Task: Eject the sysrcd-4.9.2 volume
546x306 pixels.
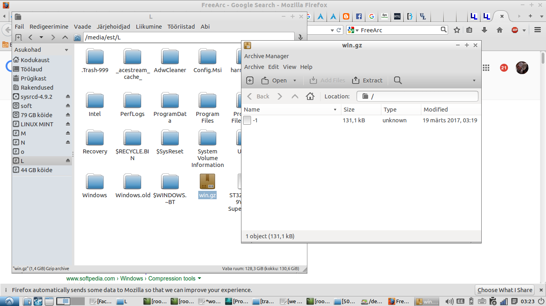Action: coord(68,97)
